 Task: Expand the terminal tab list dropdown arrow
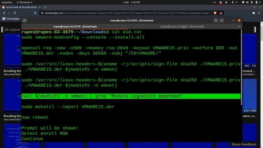[x=239, y=26]
